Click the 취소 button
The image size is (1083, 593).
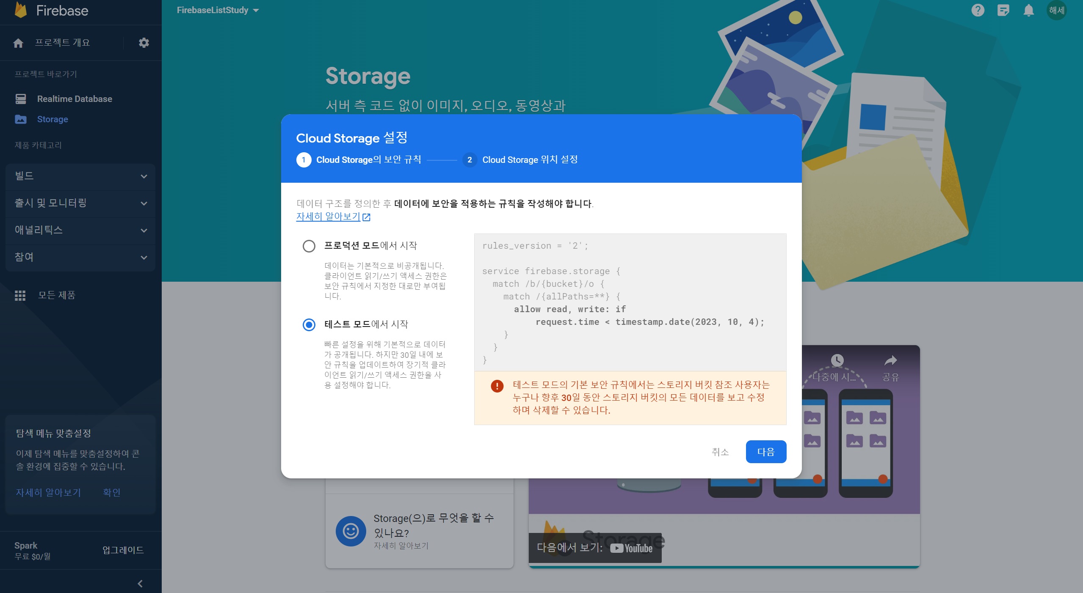[720, 452]
